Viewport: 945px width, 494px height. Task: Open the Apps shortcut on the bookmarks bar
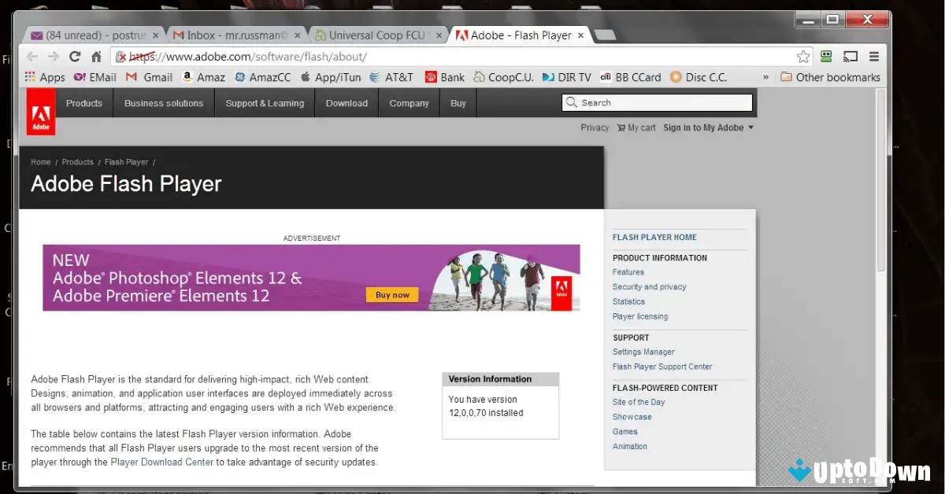[x=45, y=76]
